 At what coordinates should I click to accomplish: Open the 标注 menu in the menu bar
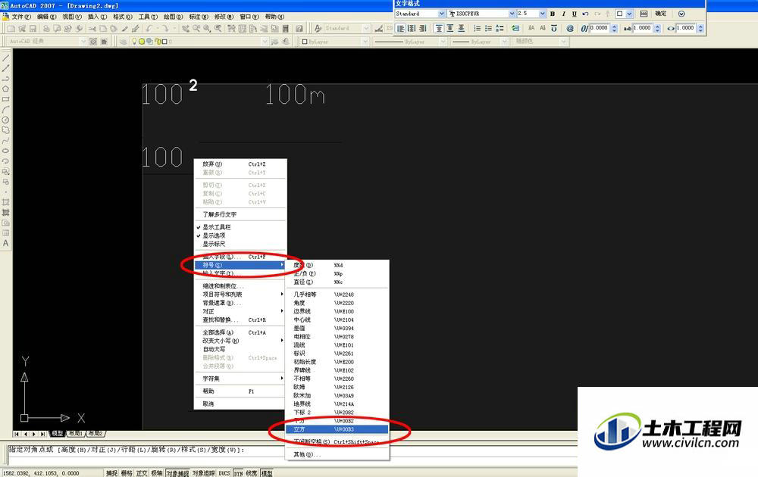[x=198, y=17]
